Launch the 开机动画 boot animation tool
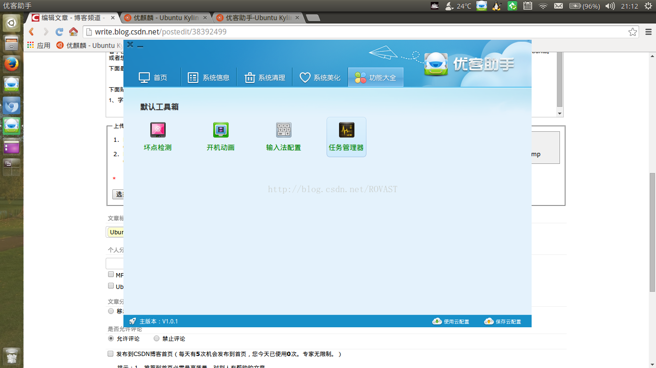 click(x=220, y=137)
